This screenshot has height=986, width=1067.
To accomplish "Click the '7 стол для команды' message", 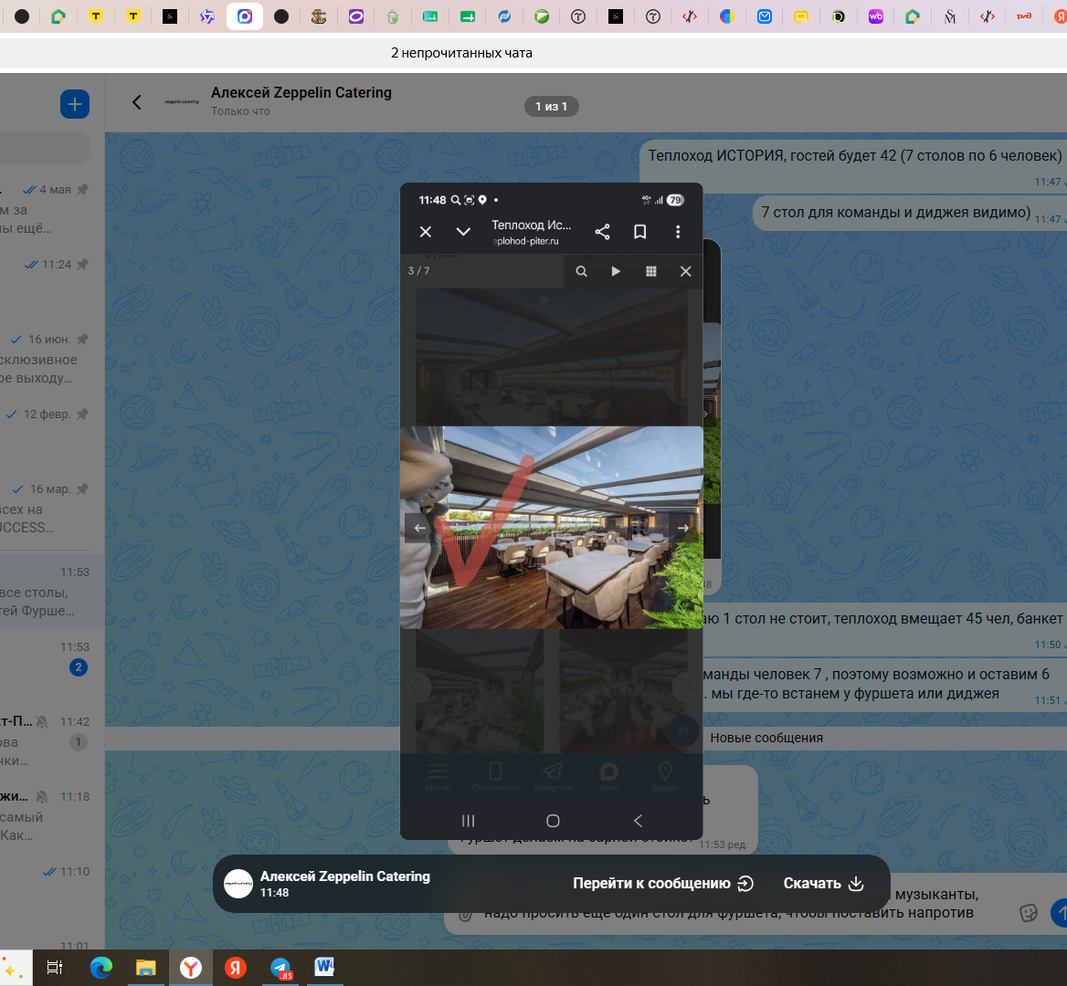I will point(909,212).
